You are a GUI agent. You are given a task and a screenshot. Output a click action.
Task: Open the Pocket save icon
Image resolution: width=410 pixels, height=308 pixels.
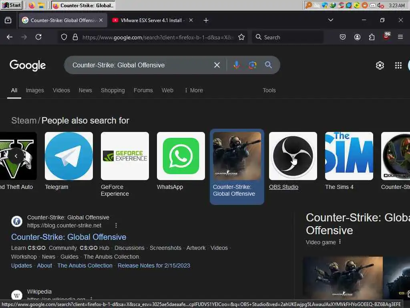(343, 37)
